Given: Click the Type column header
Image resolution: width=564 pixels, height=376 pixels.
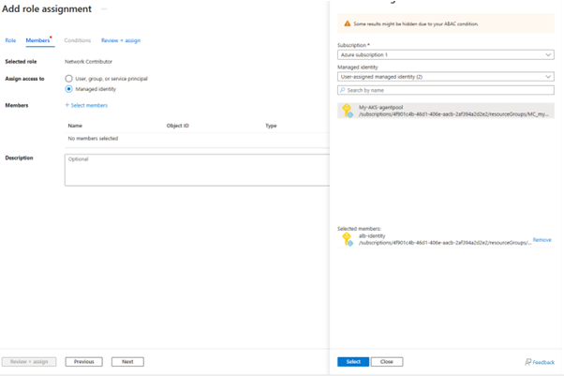Looking at the screenshot, I should 271,126.
